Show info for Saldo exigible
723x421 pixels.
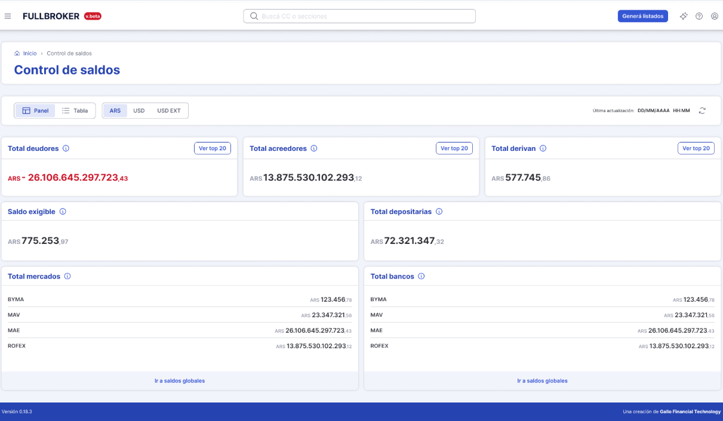63,212
